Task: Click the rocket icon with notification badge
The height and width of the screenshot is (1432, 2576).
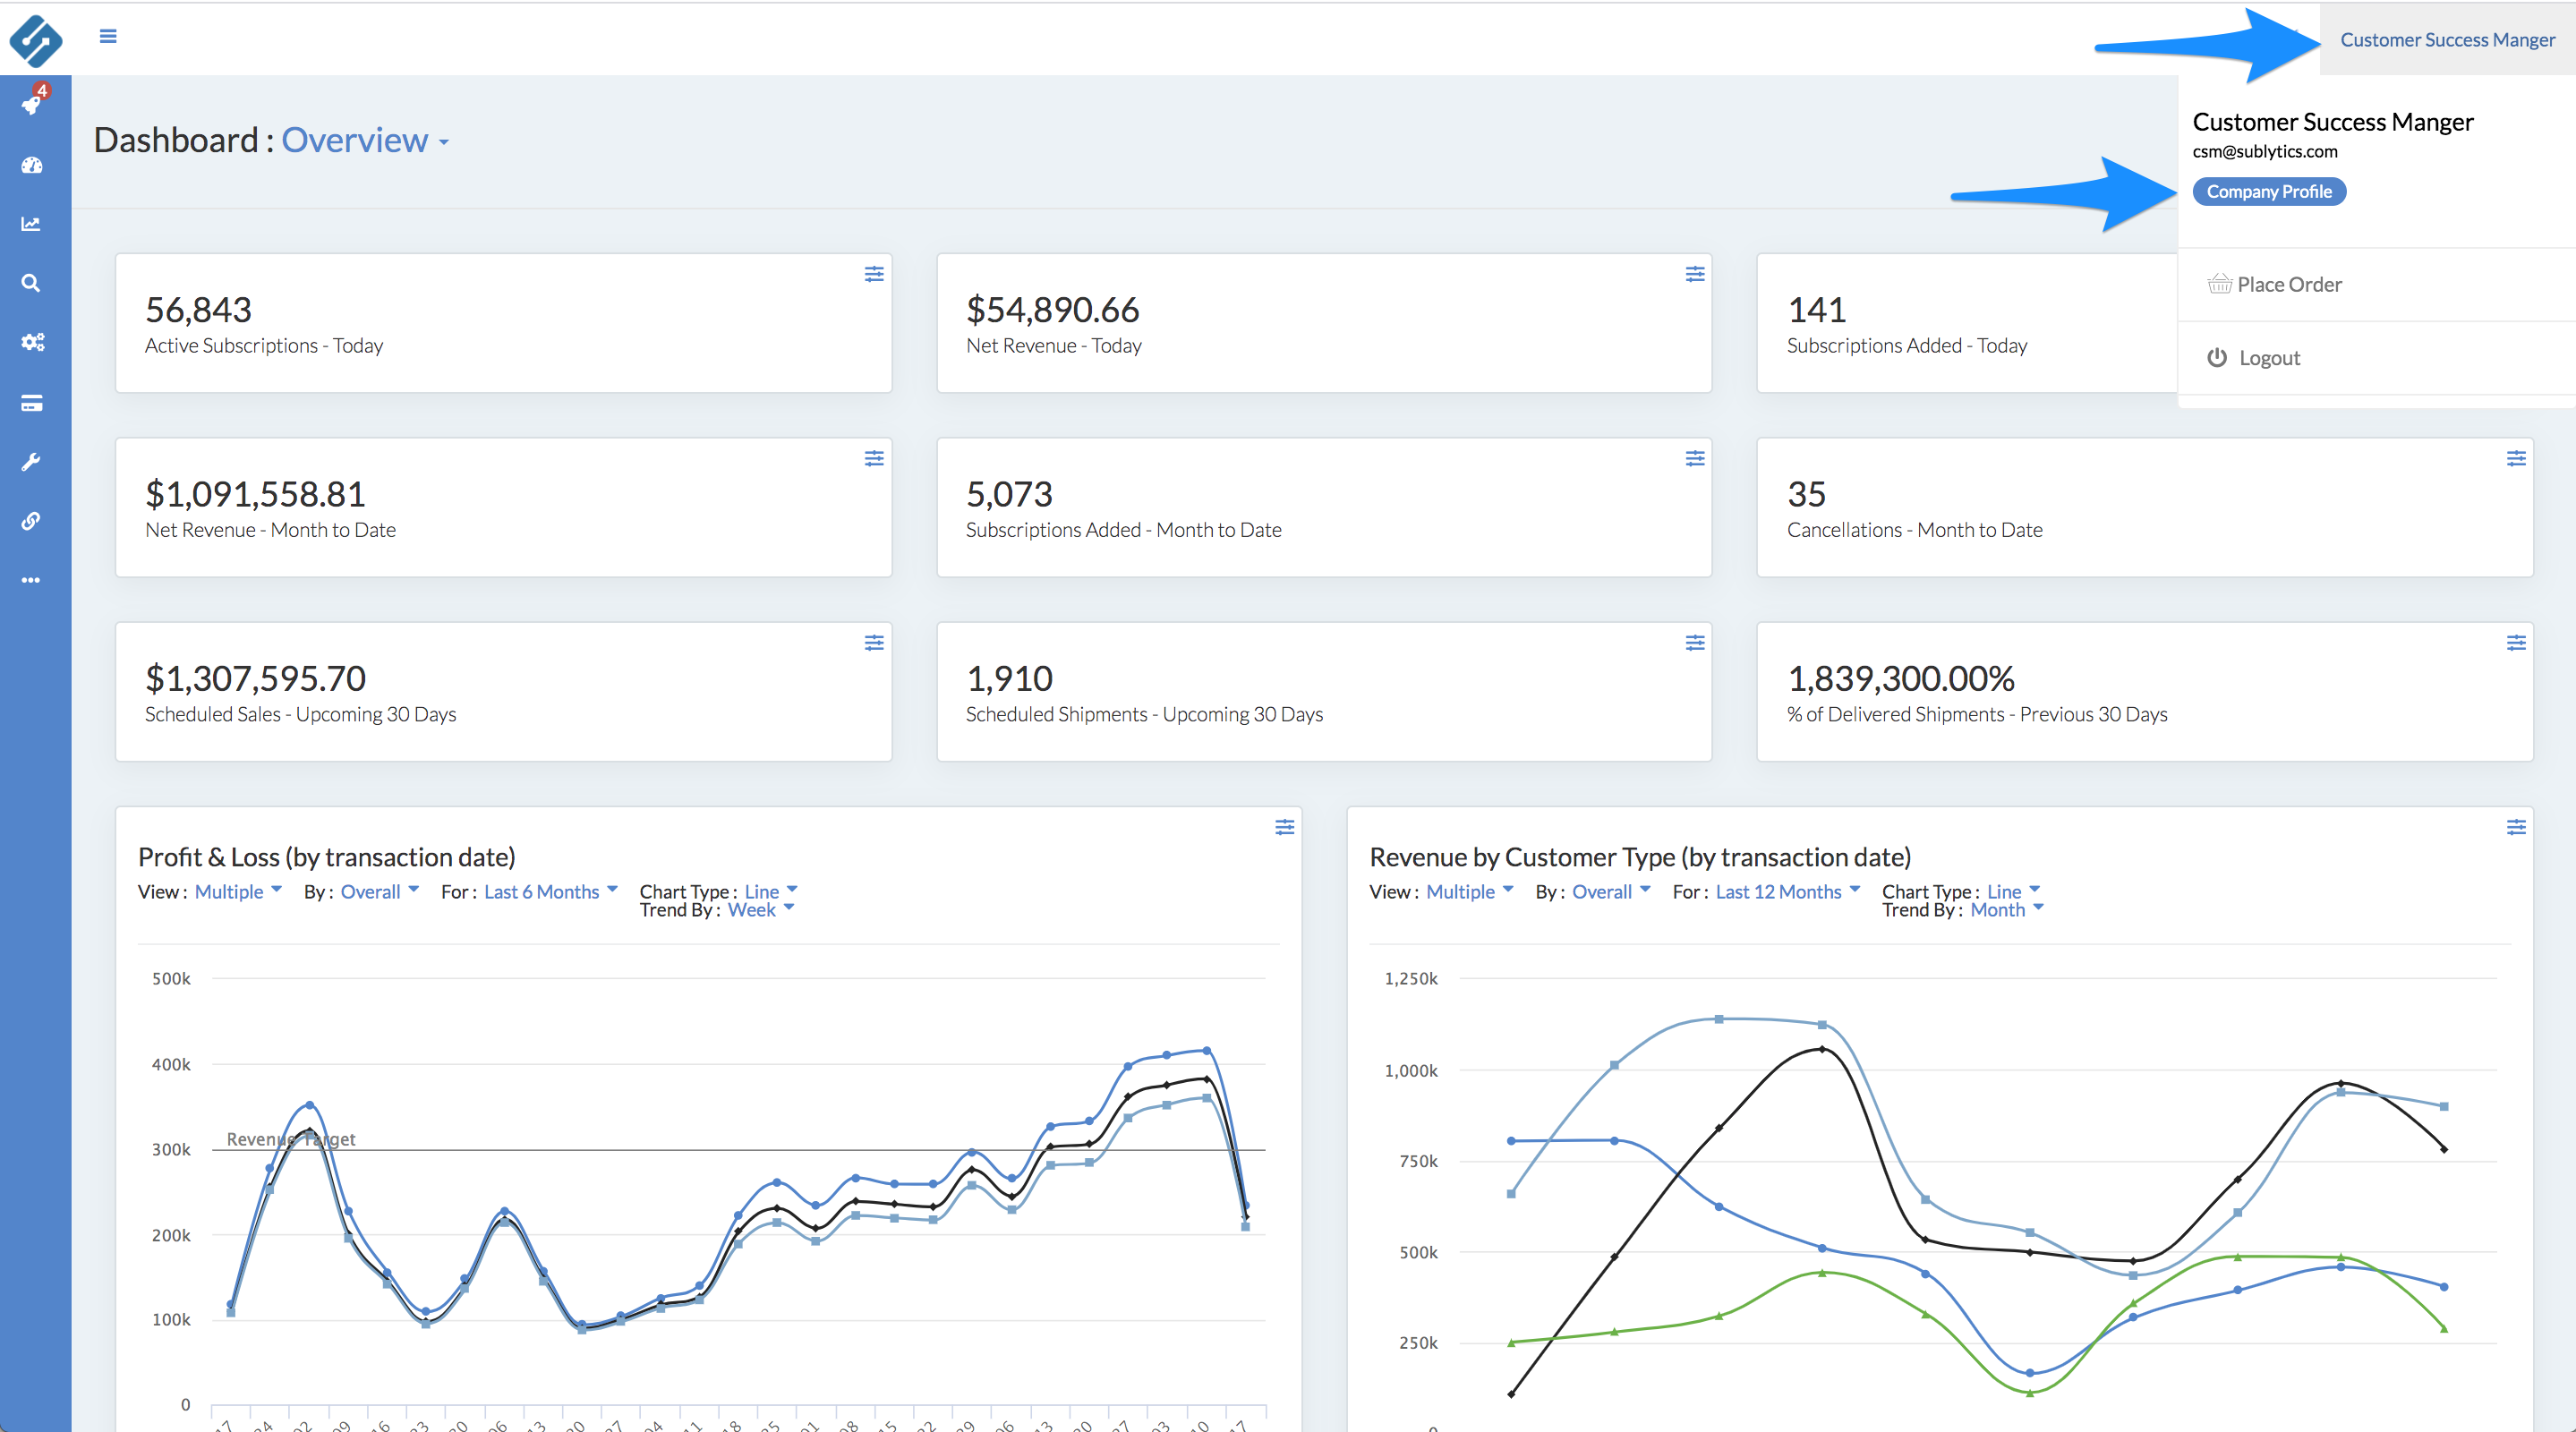Action: pyautogui.click(x=32, y=104)
